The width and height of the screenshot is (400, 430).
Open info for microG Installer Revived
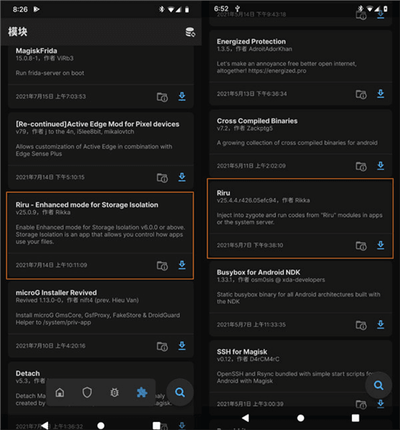162,346
